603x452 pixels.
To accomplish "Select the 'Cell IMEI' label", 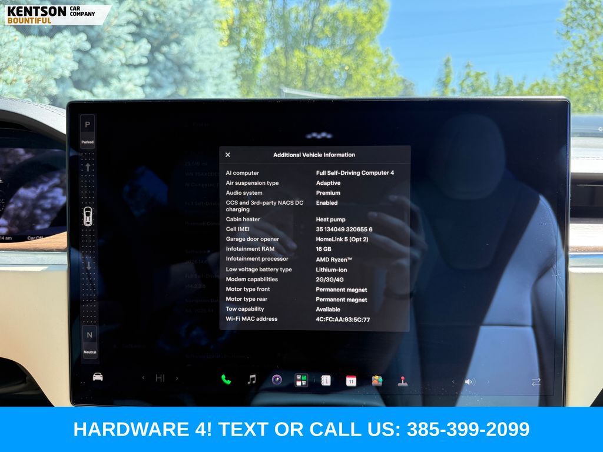I will (x=238, y=229).
